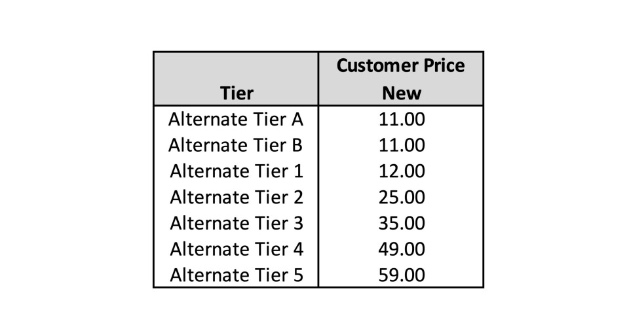Image resolution: width=629 pixels, height=327 pixels.
Task: Select the Alternate Tier 3 cell
Action: (237, 223)
